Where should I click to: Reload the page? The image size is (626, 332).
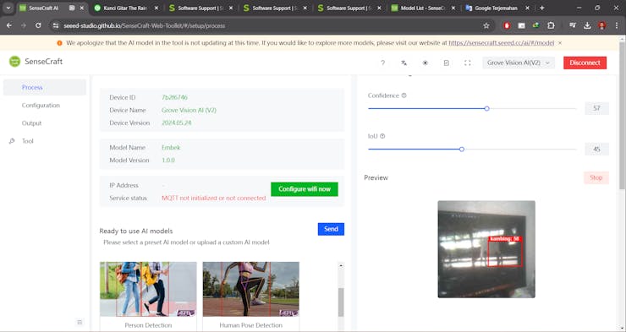click(x=38, y=25)
